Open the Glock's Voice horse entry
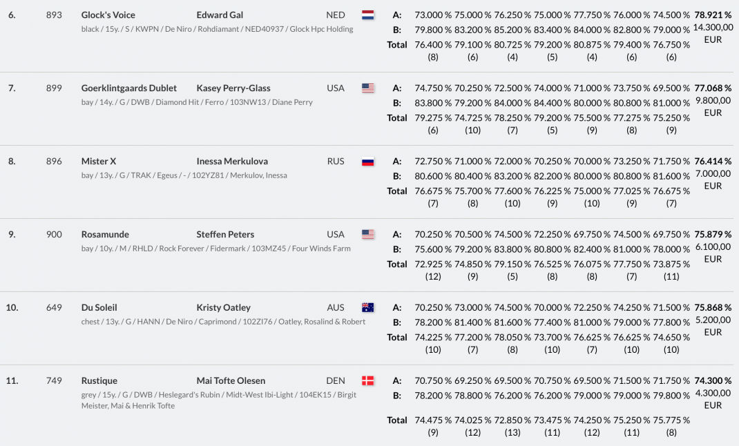The height and width of the screenshot is (446, 739). coord(108,14)
